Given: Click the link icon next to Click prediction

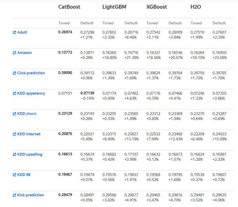Looking at the screenshot, I should point(14,73).
